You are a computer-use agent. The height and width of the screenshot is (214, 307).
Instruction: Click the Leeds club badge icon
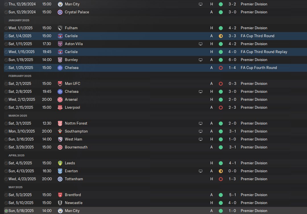click(x=60, y=163)
